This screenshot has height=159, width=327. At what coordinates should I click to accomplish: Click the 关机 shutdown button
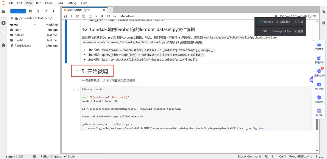click(x=299, y=22)
